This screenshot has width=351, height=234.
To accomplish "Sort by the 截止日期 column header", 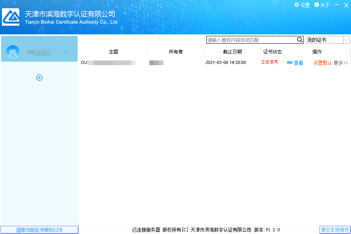I will coord(232,52).
